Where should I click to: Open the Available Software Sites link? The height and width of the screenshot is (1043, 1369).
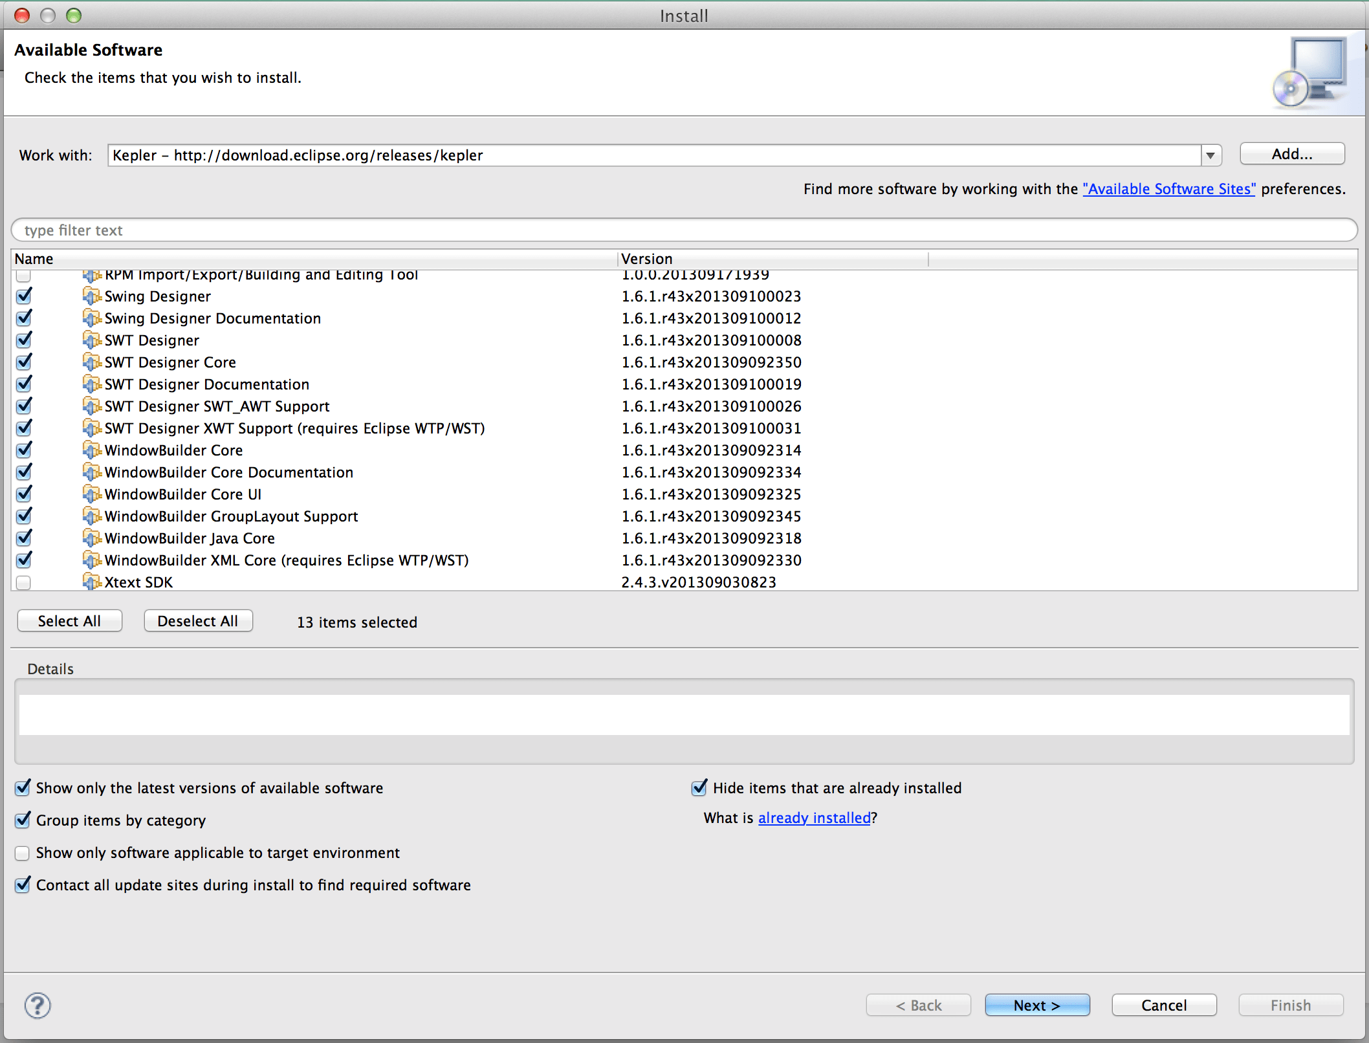click(x=1168, y=189)
